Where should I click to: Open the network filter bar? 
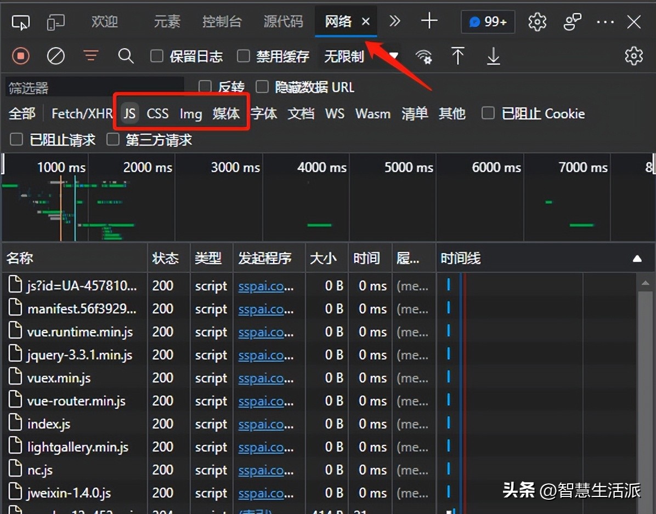click(91, 56)
